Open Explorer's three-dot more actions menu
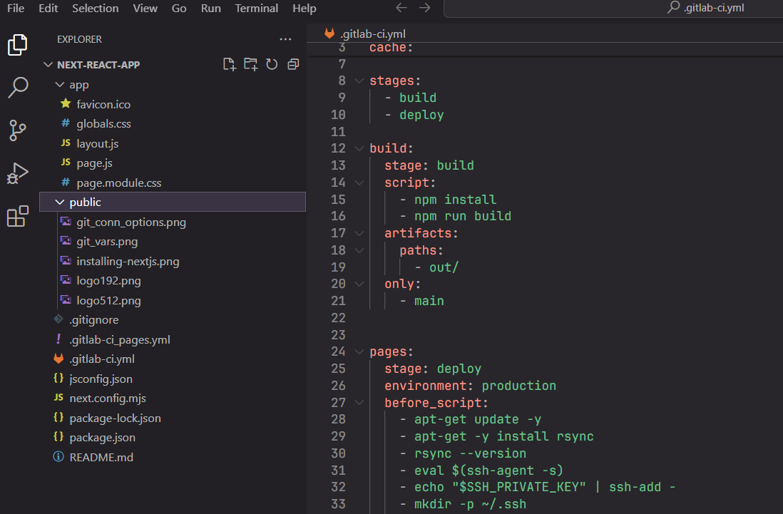Viewport: 783px width, 514px height. [x=285, y=39]
